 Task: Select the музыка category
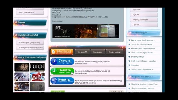tap(144, 15)
